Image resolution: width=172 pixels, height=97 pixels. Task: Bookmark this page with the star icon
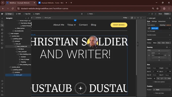[157, 8]
